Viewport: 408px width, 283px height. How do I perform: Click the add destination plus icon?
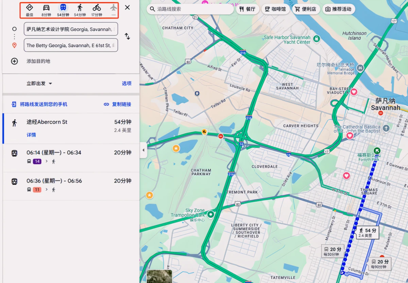[14, 61]
